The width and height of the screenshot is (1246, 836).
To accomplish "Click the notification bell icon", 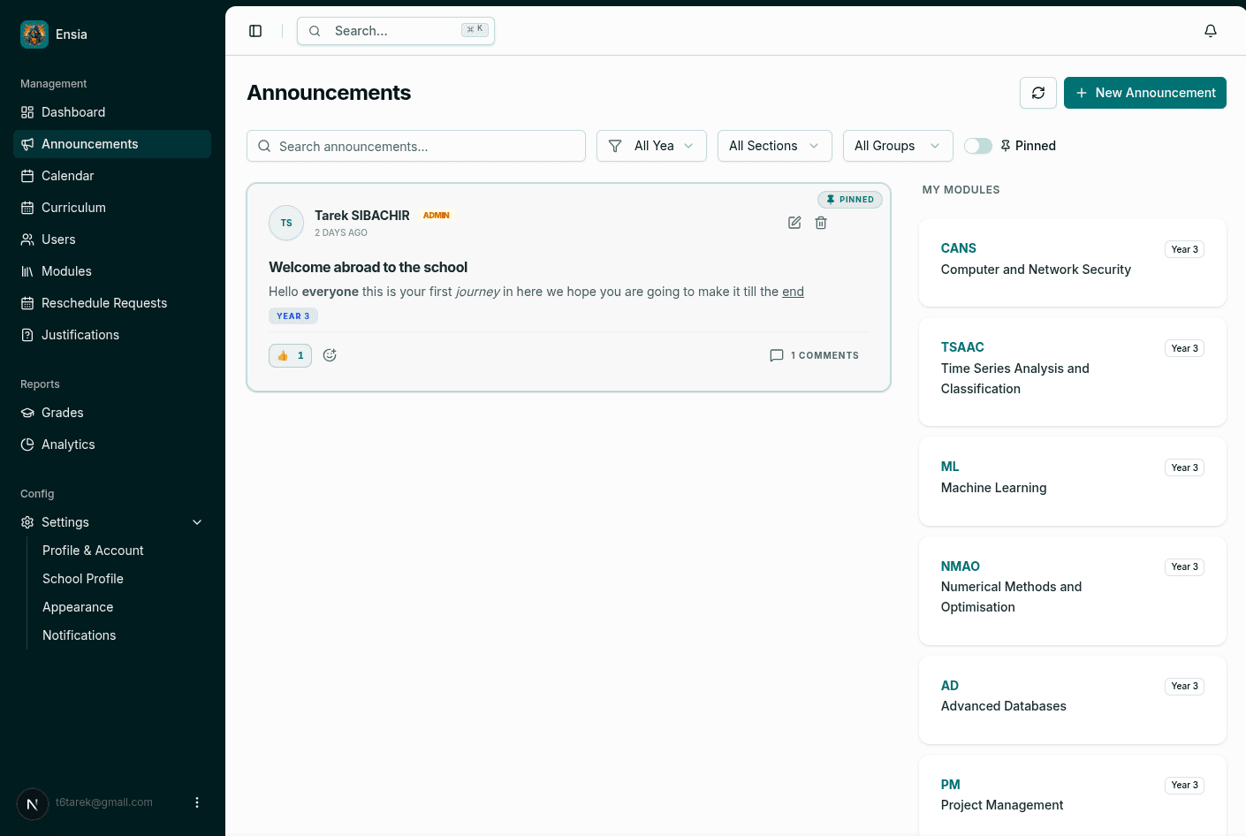I will tap(1210, 30).
